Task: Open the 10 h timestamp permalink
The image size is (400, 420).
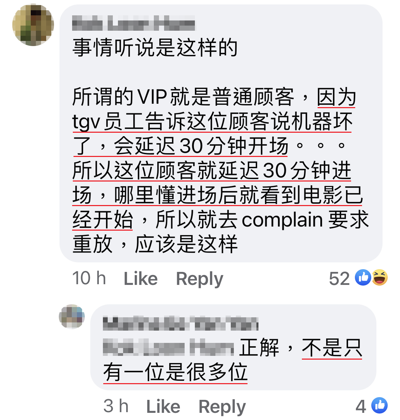Action: (89, 278)
